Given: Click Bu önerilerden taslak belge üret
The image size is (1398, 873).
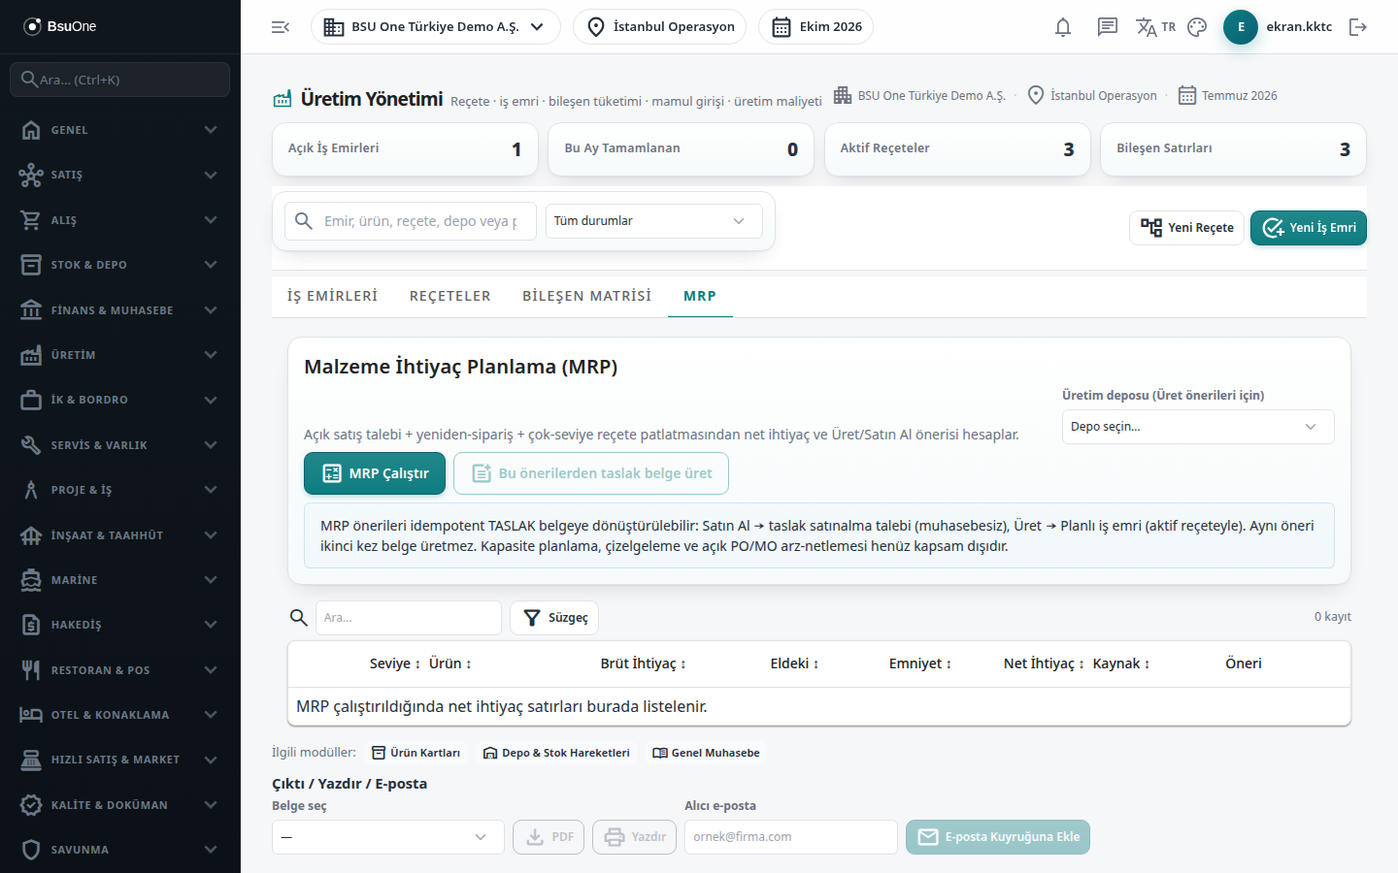Looking at the screenshot, I should (591, 473).
